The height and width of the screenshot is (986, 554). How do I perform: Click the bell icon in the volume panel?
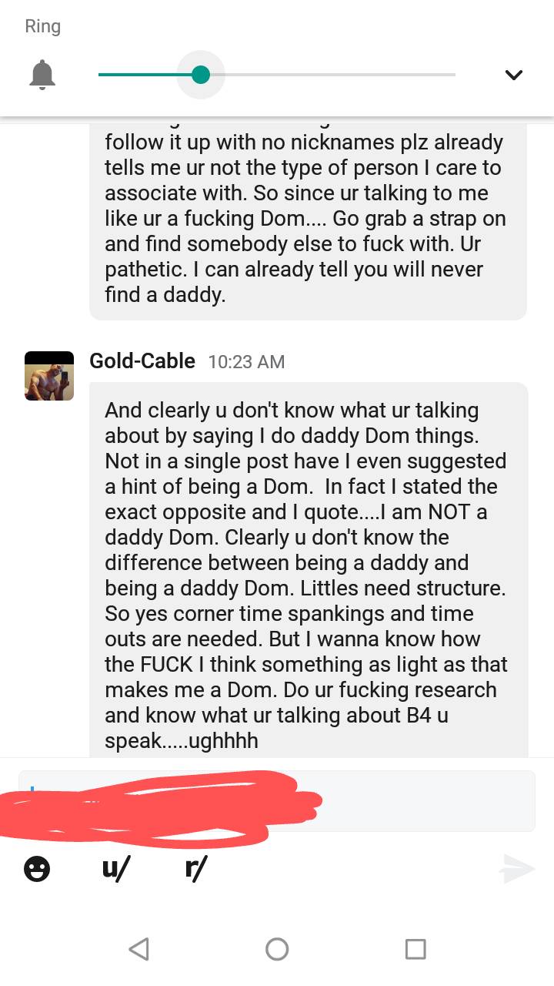coord(42,75)
